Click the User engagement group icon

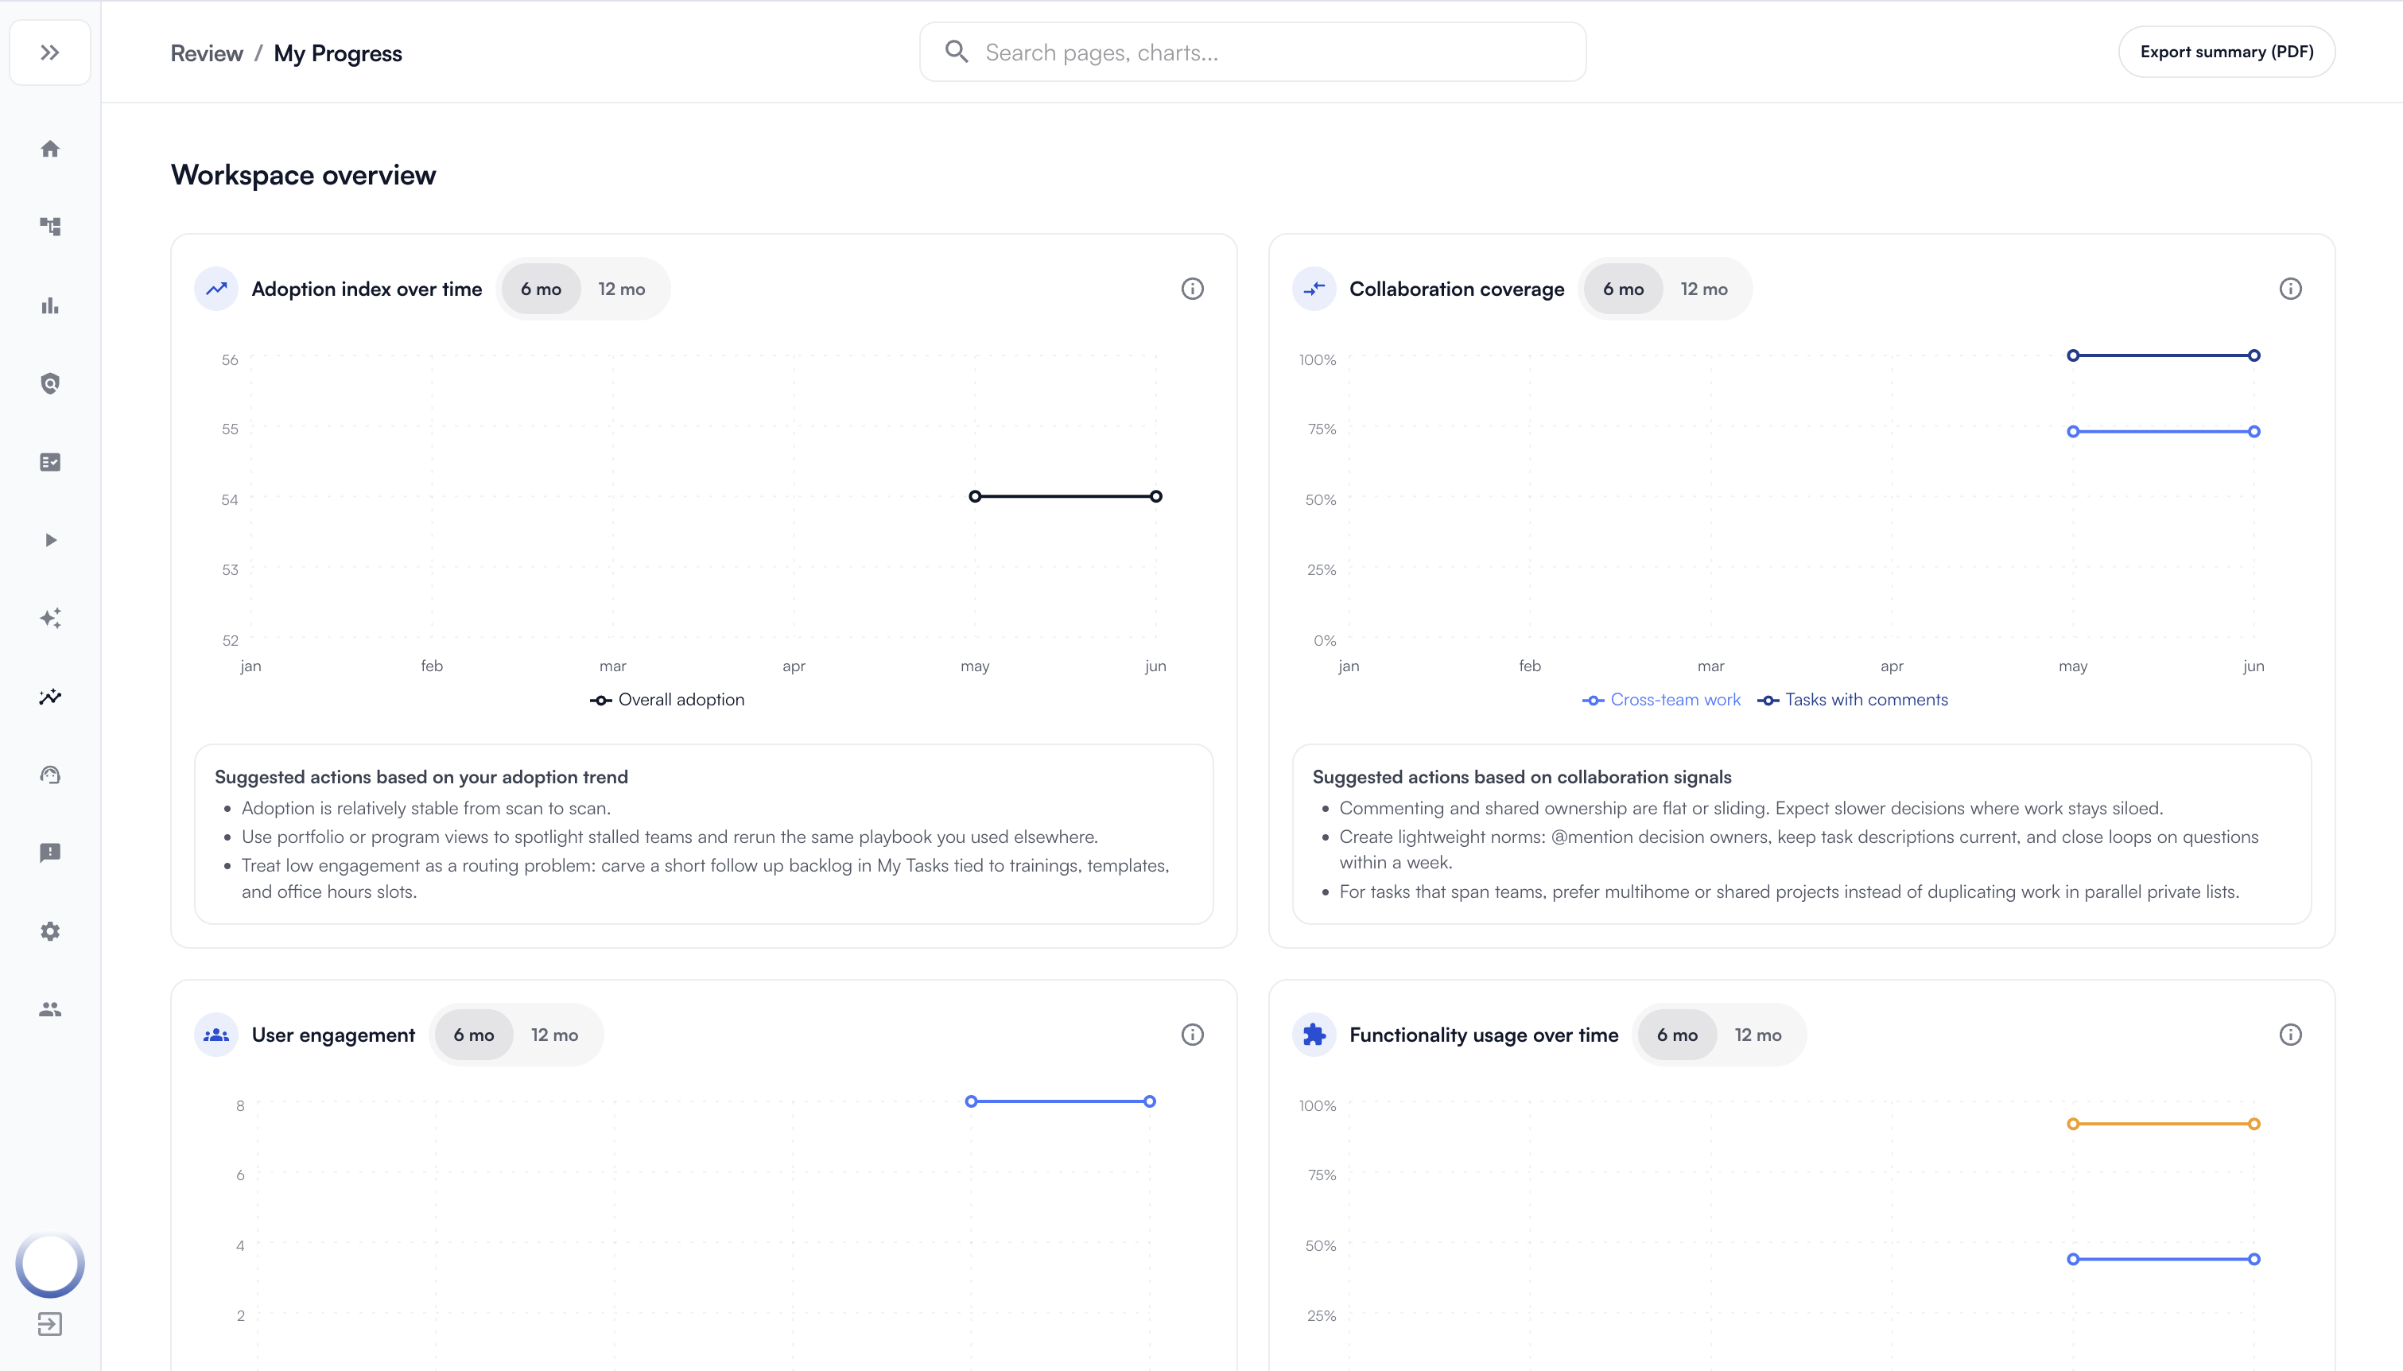(216, 1035)
